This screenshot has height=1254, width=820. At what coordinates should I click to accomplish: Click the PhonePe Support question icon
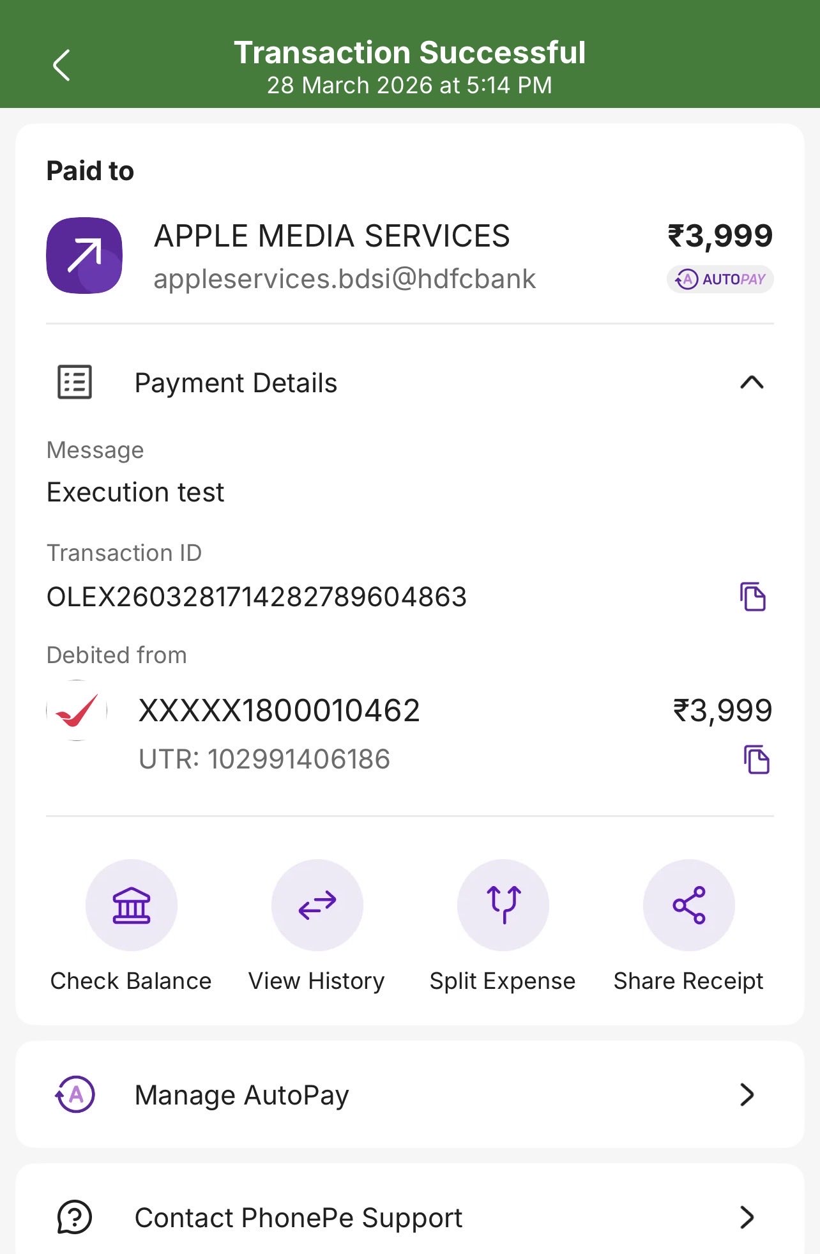click(x=75, y=1218)
